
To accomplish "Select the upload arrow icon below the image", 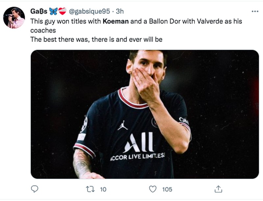I will pos(218,188).
